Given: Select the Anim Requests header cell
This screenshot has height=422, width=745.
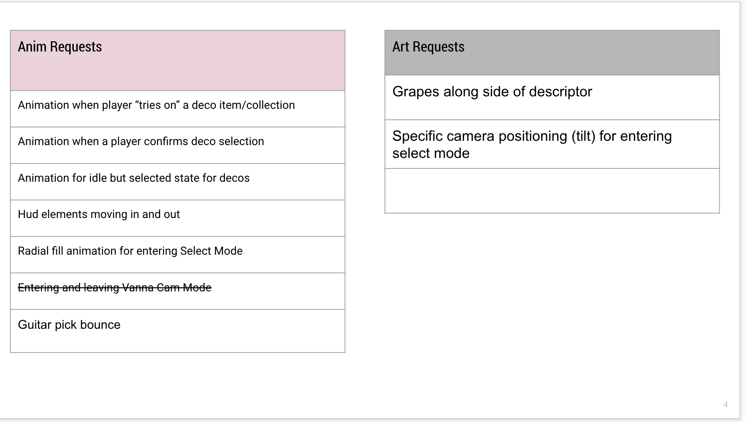Looking at the screenshot, I should [x=178, y=60].
